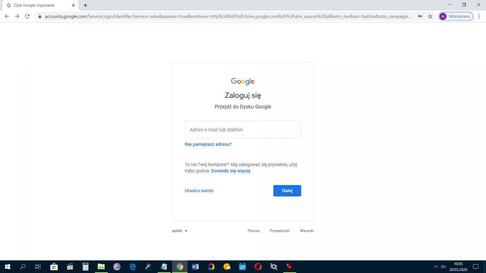Click the Adres e-mail lub telefon field
The height and width of the screenshot is (273, 486).
click(x=243, y=129)
